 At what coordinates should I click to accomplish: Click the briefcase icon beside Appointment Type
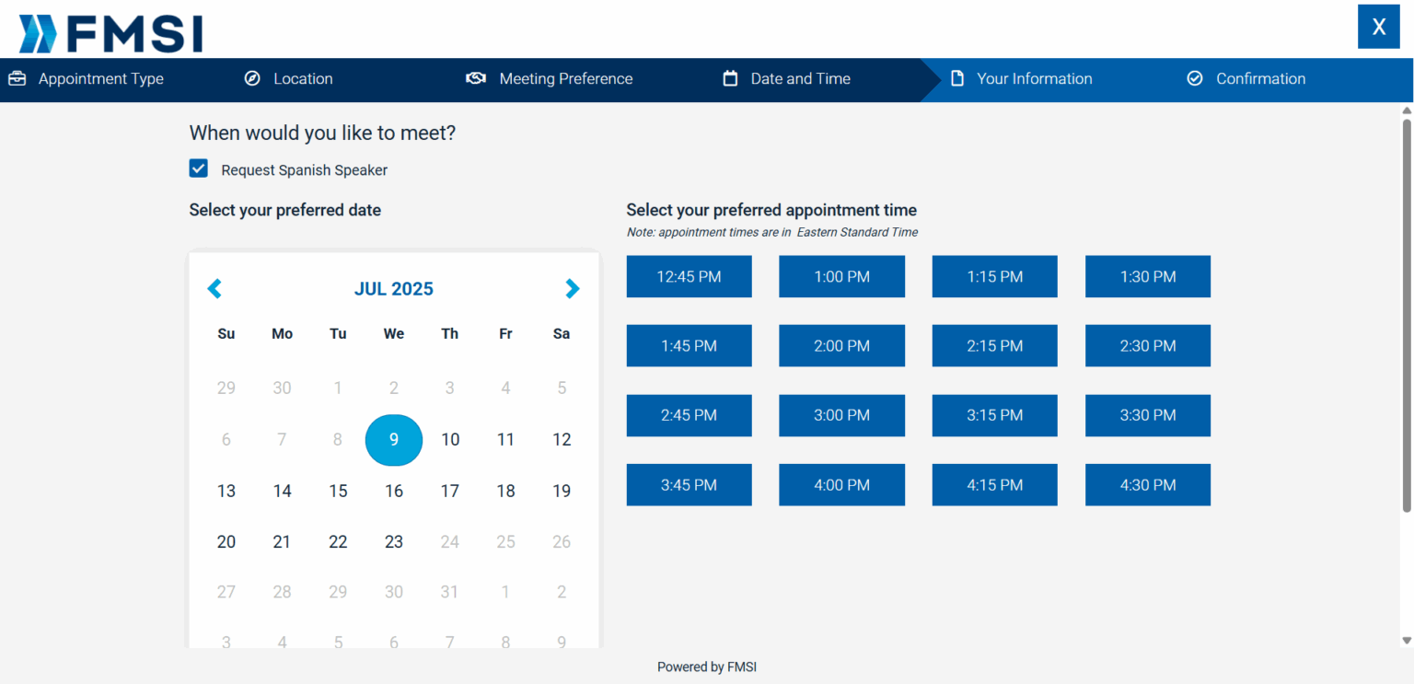(x=17, y=79)
